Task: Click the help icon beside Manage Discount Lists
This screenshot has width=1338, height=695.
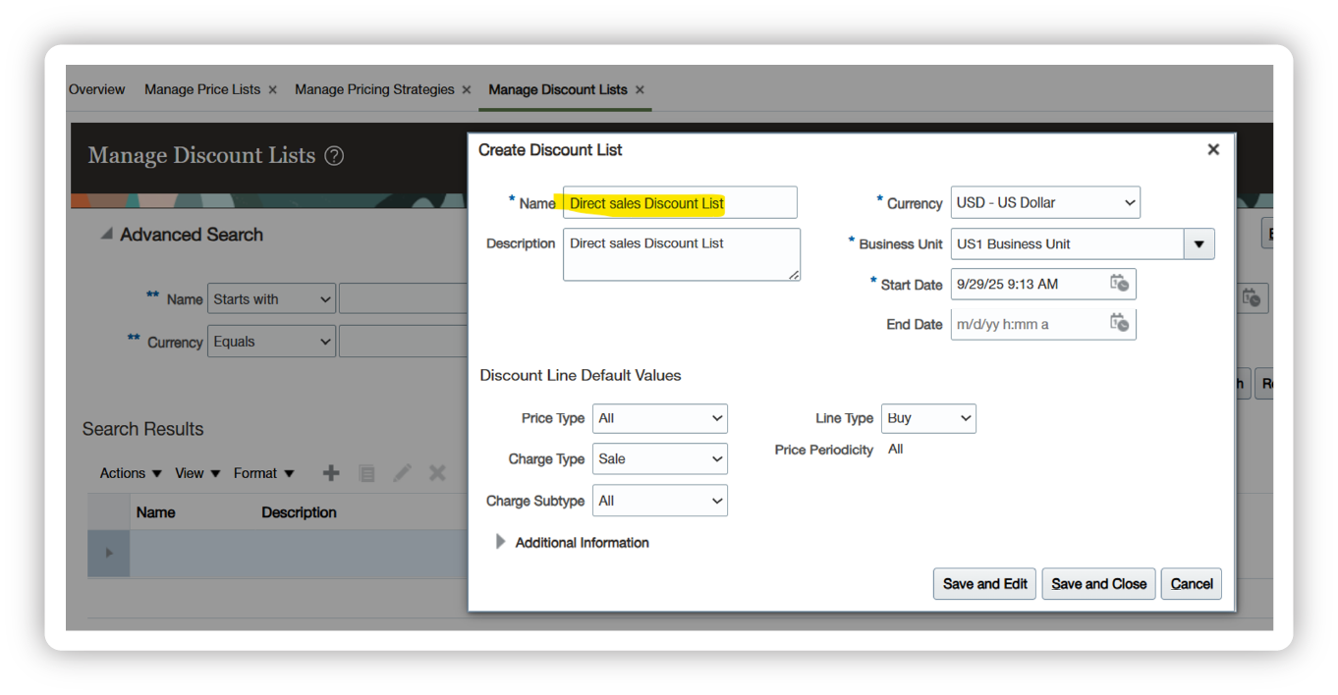Action: pos(334,156)
